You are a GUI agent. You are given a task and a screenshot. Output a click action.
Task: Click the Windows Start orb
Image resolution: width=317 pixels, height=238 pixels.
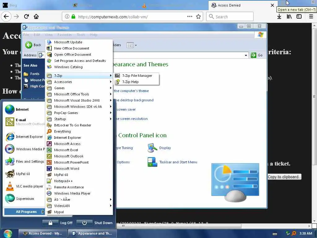coord(8,234)
